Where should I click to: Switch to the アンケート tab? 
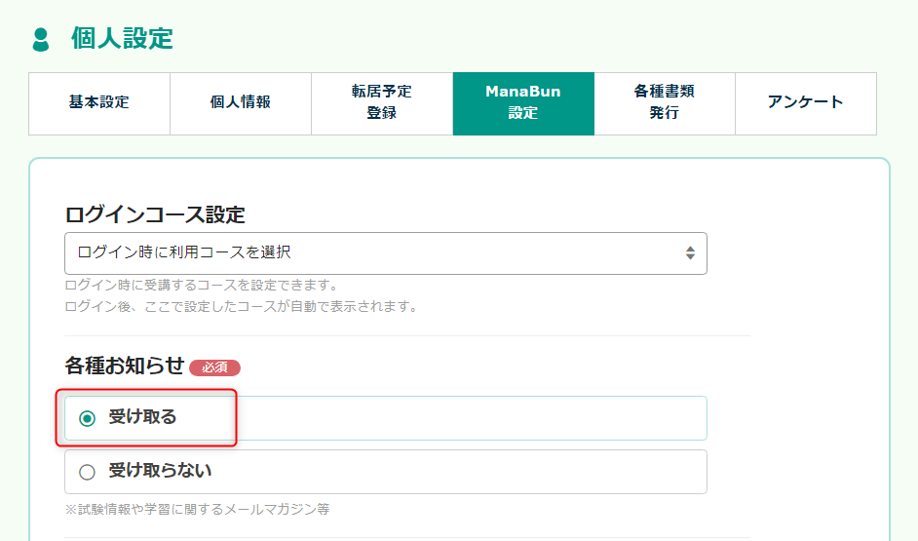click(806, 103)
